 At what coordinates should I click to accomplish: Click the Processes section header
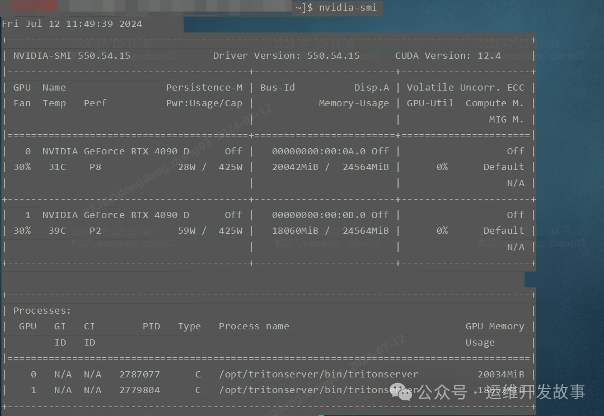[42, 310]
